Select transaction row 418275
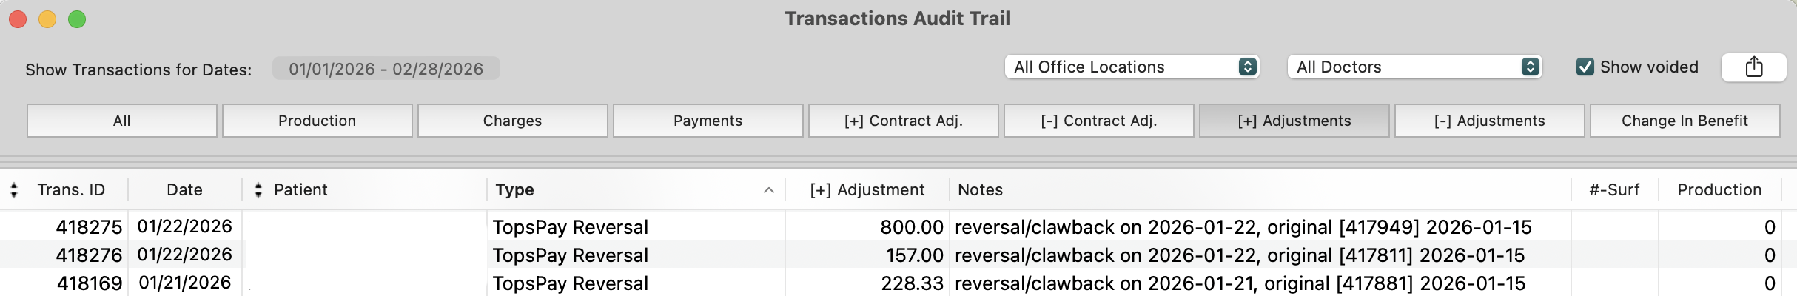 coord(898,226)
